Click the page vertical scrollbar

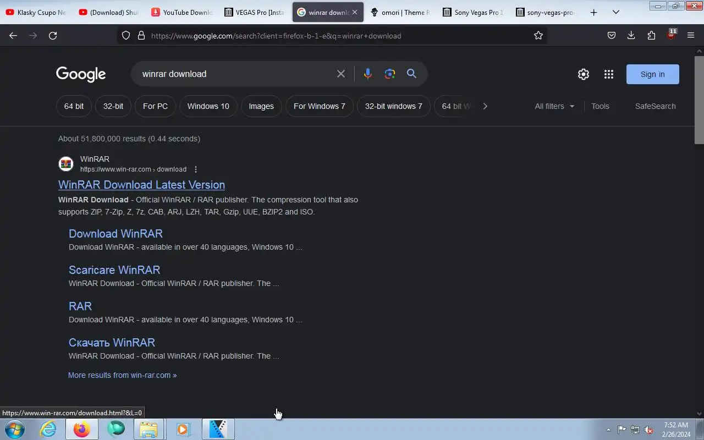[x=699, y=99]
